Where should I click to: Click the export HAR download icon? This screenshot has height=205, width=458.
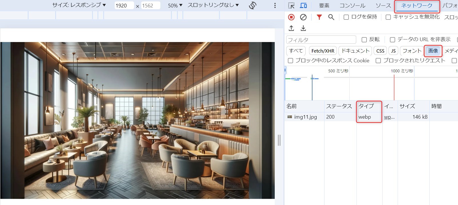click(303, 28)
